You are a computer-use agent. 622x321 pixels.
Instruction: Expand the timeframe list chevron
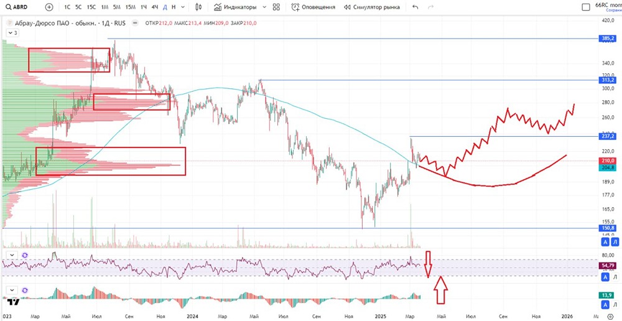182,7
